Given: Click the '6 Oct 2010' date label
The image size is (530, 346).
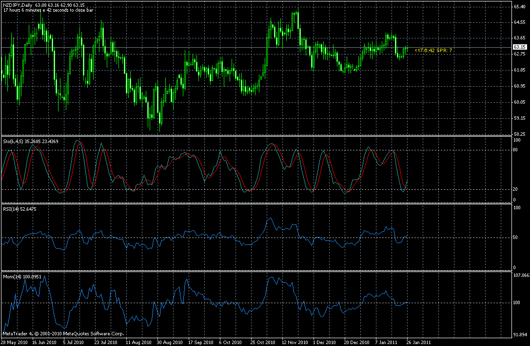Looking at the screenshot, I should (230, 342).
